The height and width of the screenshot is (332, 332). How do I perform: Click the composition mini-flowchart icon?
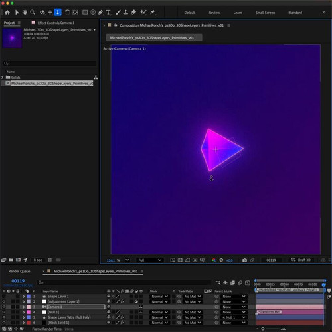coord(218,283)
